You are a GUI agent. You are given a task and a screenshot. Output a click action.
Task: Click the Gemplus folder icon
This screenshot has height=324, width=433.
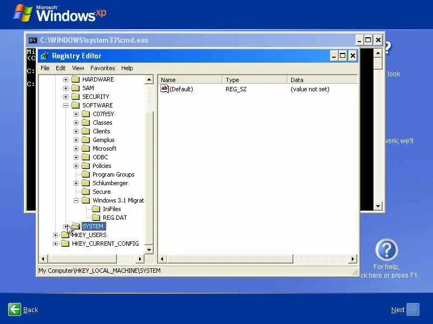(x=86, y=140)
